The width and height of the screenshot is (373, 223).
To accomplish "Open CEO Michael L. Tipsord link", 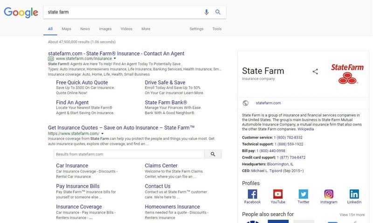I will (266, 171).
